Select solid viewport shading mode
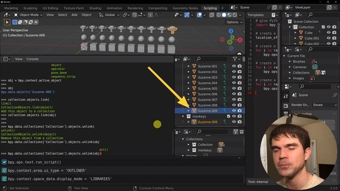The width and height of the screenshot is (340, 191). pos(224,15)
